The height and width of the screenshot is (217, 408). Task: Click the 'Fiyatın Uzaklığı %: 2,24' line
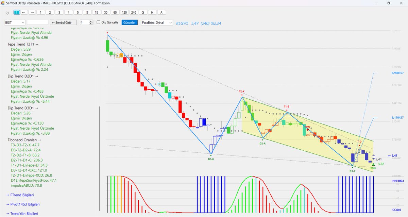(x=30, y=69)
